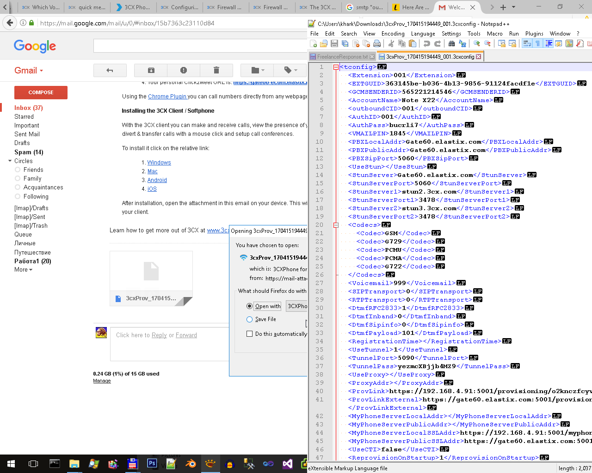
Task: Open Replace dialog from Notepad++ toolbar
Action: click(x=462, y=43)
